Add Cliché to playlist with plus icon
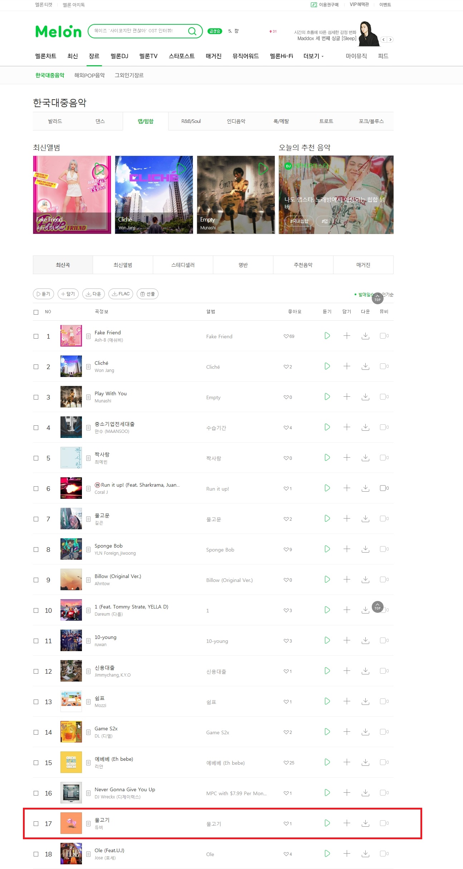 (x=347, y=366)
